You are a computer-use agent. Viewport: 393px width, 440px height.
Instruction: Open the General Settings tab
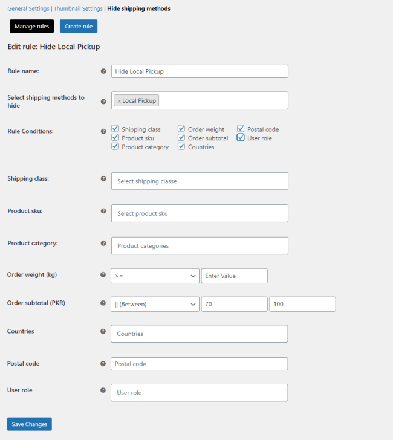coord(29,9)
